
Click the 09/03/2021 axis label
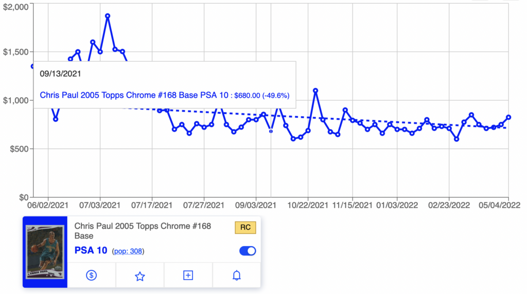tap(256, 205)
